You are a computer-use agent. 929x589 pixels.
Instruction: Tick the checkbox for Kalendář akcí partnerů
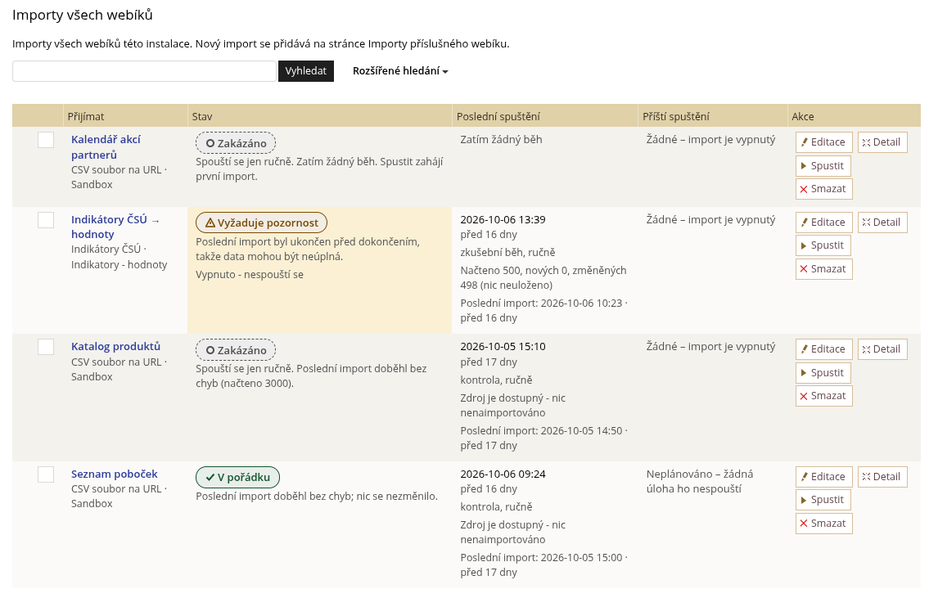[x=46, y=140]
